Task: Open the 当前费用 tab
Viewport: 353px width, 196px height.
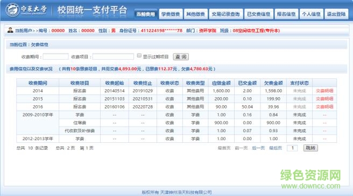Action: [146, 14]
